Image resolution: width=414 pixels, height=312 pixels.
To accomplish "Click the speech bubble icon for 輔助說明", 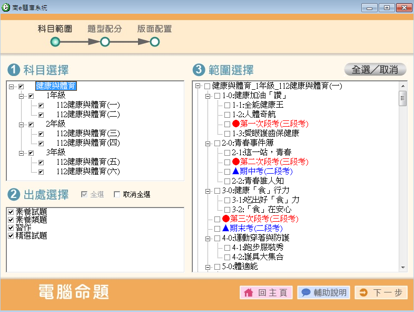I will point(306,292).
